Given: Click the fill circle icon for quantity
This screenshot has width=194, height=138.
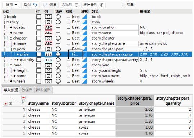Looking at the screenshot, I should pyautogui.click(x=58, y=60).
